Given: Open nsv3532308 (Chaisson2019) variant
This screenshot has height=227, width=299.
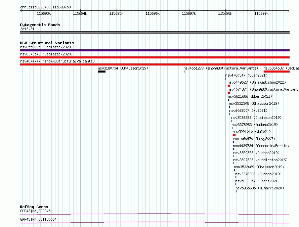Looking at the screenshot, I should [254, 103].
